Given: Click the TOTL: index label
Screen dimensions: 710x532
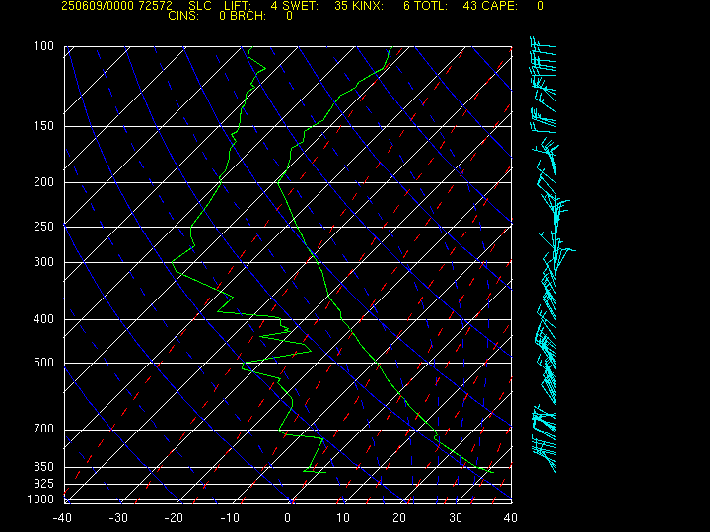Looking at the screenshot, I should (x=429, y=6).
